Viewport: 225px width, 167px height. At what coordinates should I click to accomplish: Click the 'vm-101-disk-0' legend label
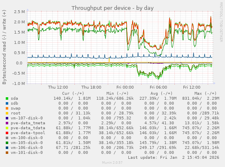click(27, 153)
